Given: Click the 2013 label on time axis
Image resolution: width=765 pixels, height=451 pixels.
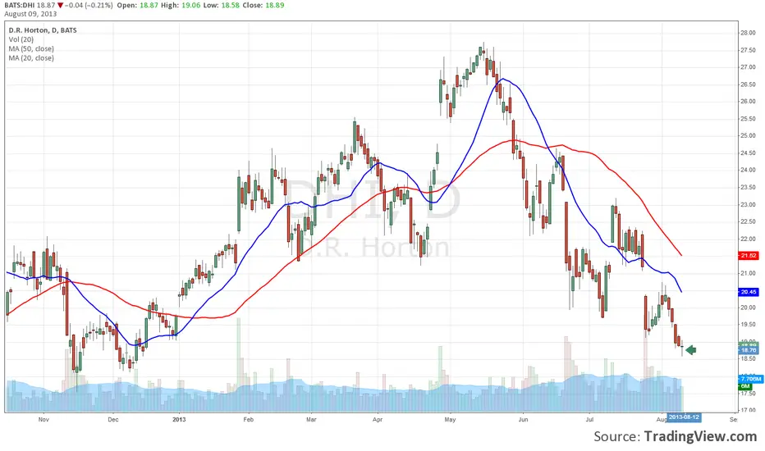Looking at the screenshot, I should (179, 419).
